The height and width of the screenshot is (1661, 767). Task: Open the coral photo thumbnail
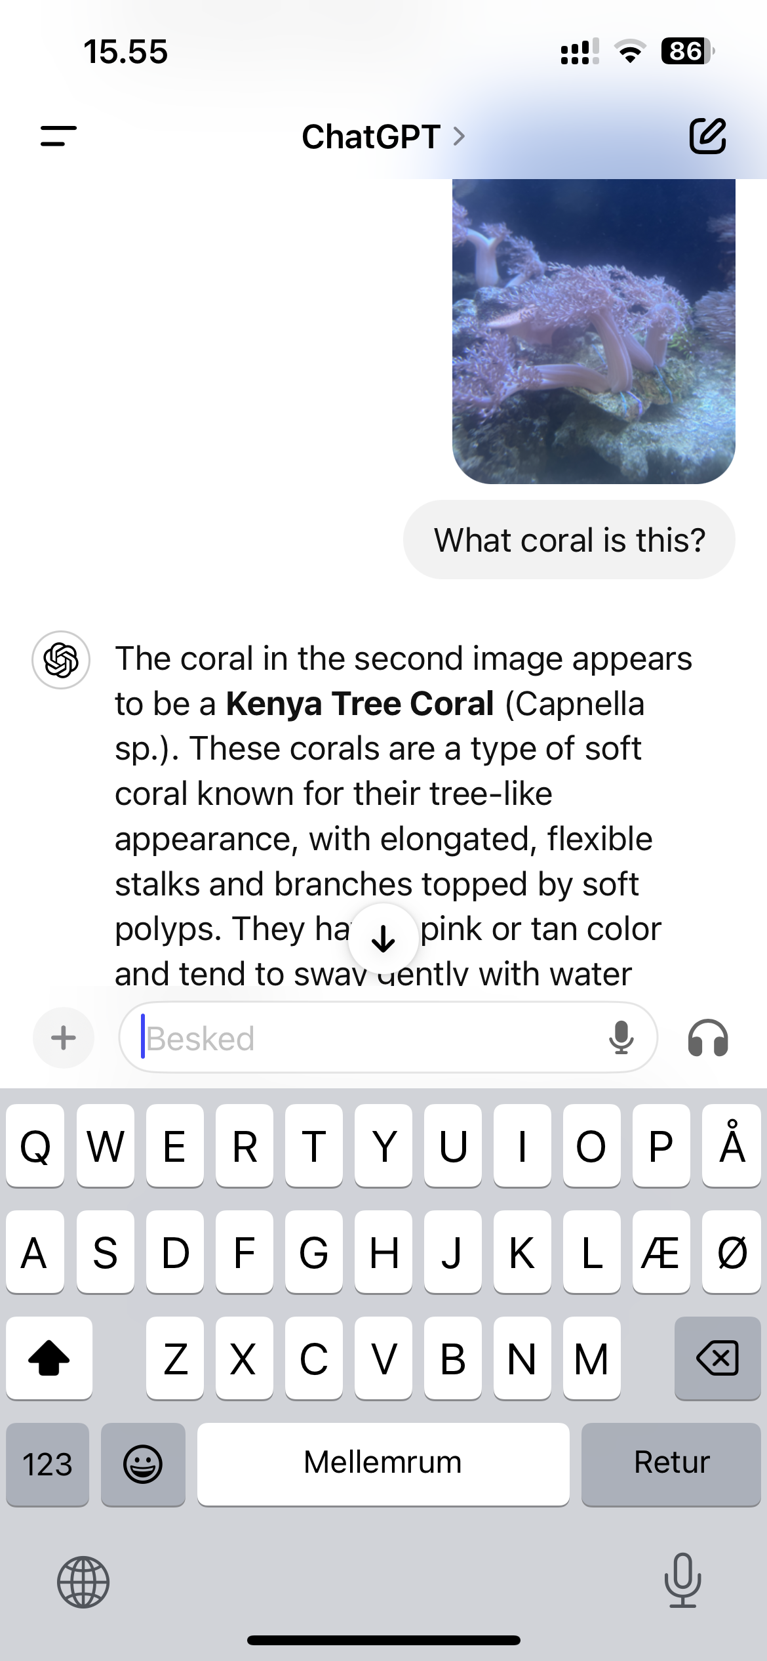593,331
